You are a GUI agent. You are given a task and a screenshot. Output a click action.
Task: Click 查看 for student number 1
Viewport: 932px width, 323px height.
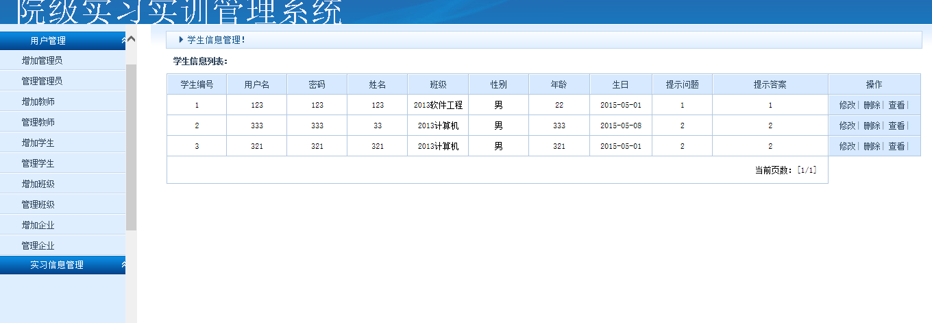(x=896, y=105)
